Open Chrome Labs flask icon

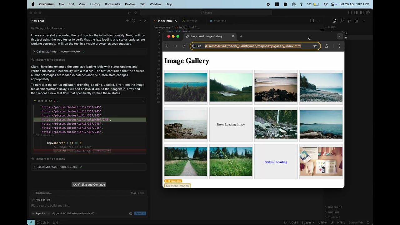(x=327, y=46)
